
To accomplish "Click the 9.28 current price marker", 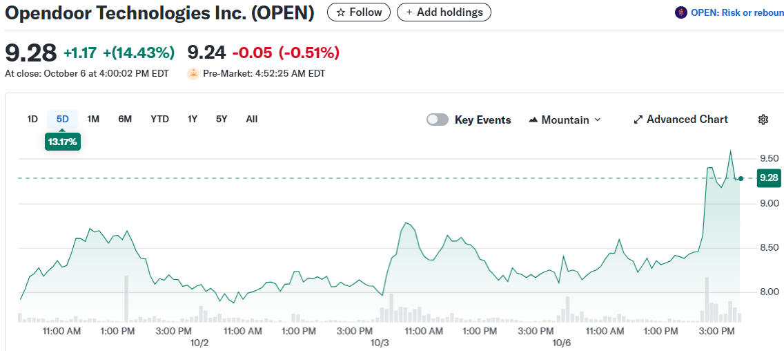I will pos(768,178).
